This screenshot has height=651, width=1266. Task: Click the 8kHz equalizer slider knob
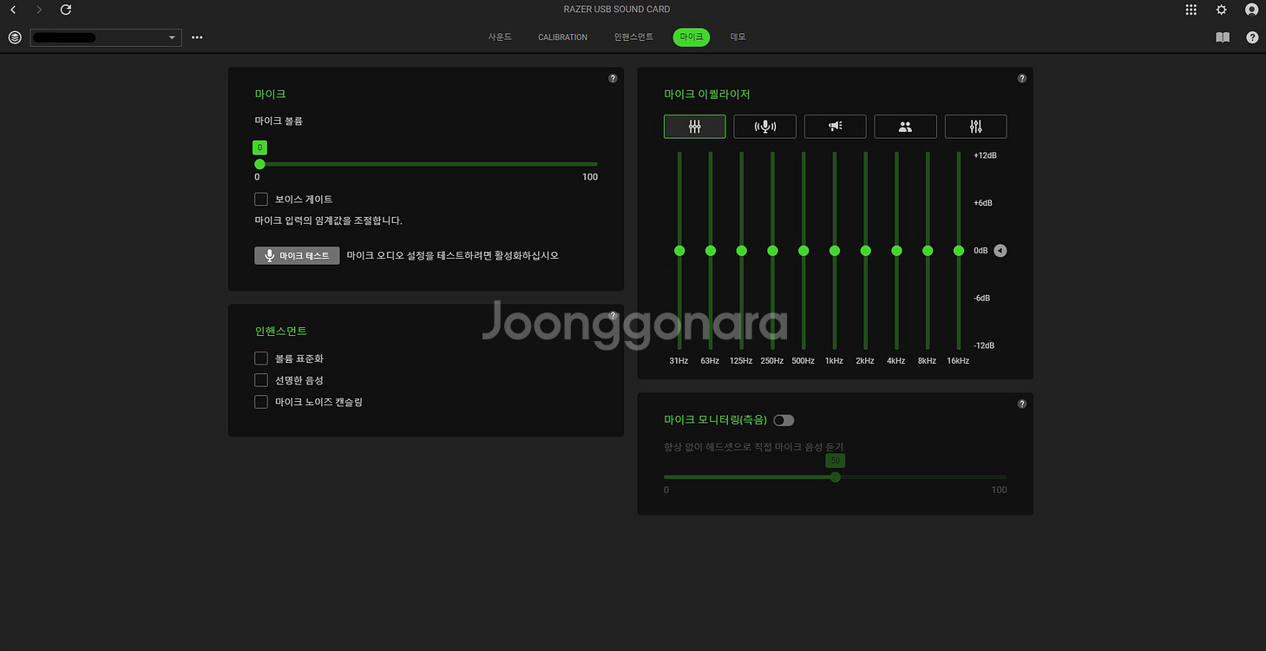pos(928,251)
